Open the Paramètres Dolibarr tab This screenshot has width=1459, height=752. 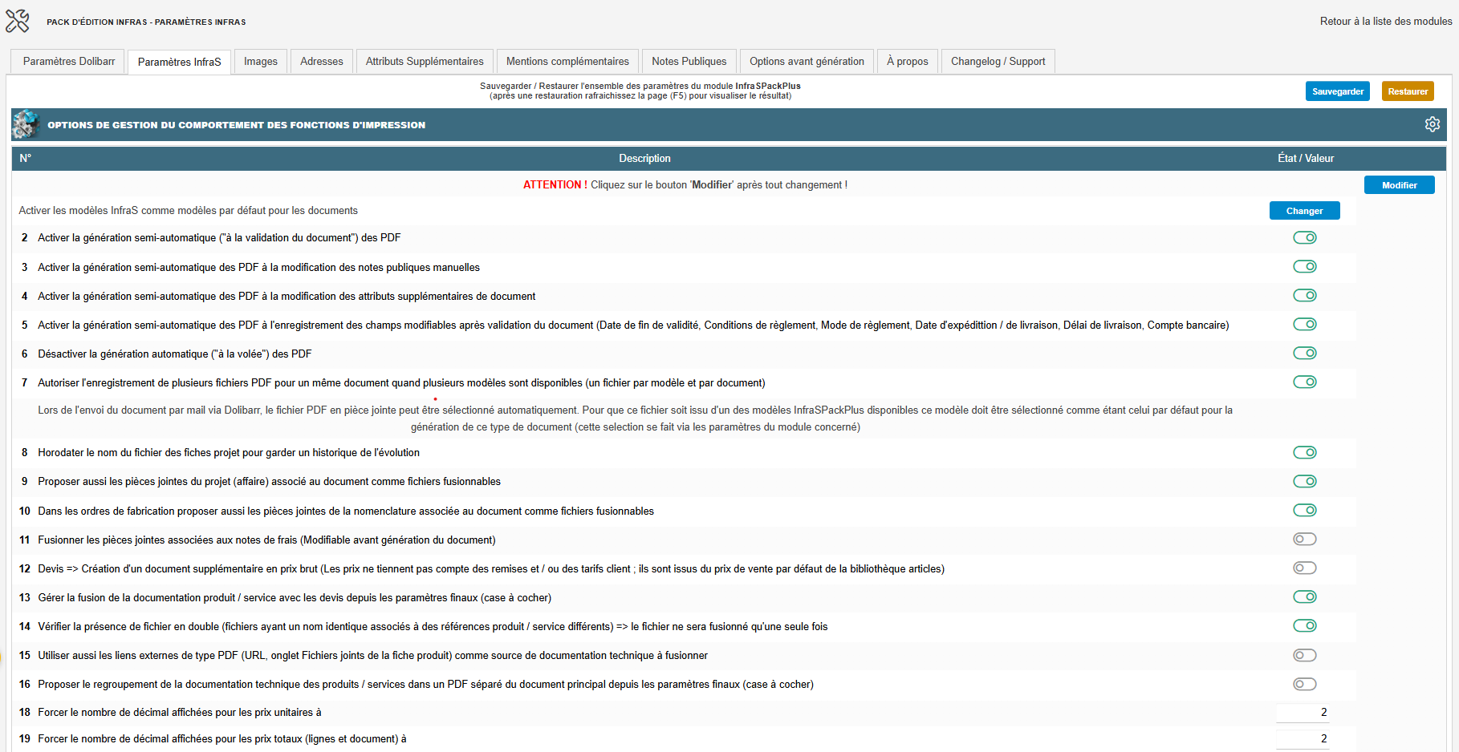(x=69, y=62)
